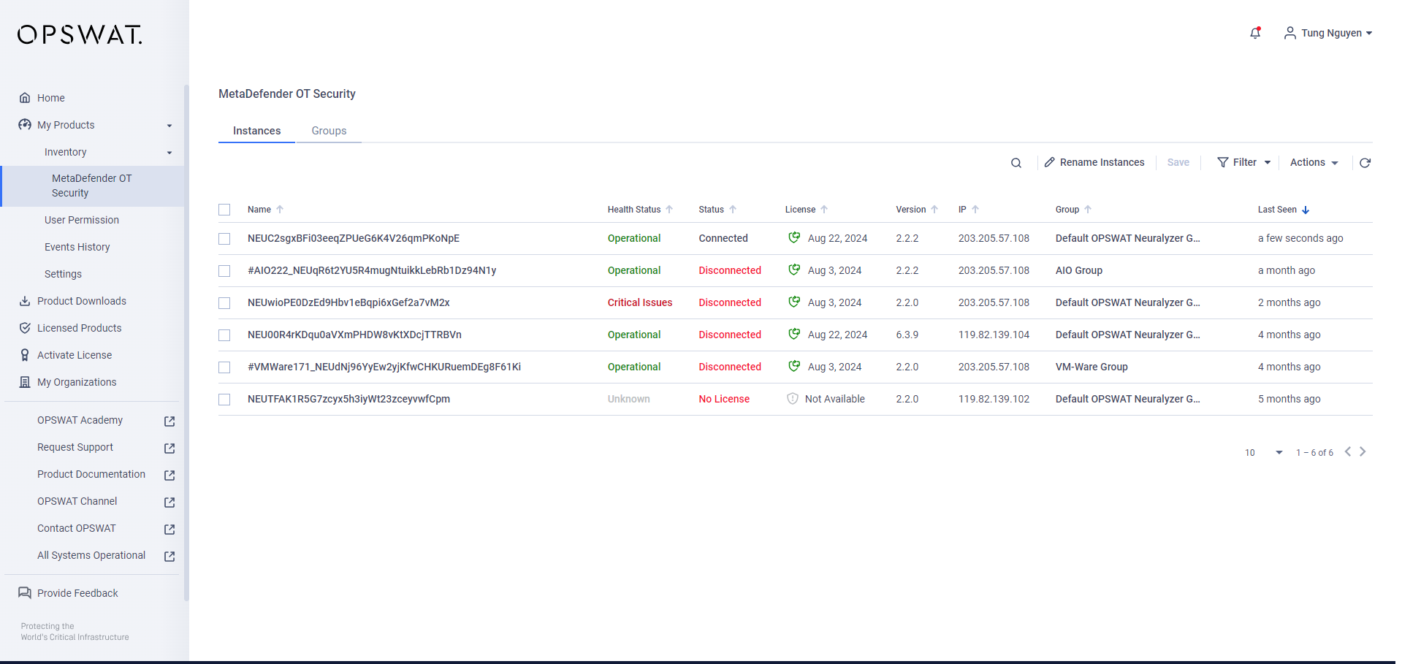
Task: Click the My Organizations building icon
Action: 25,382
